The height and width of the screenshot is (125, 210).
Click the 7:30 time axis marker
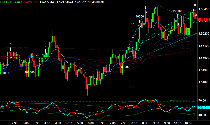pos(123,123)
